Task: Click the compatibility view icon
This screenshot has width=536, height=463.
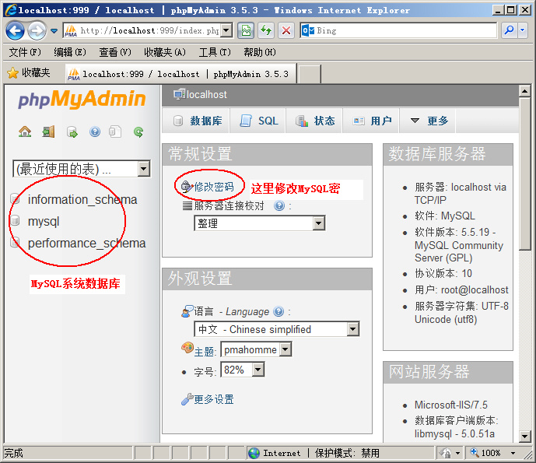Action: [x=246, y=31]
